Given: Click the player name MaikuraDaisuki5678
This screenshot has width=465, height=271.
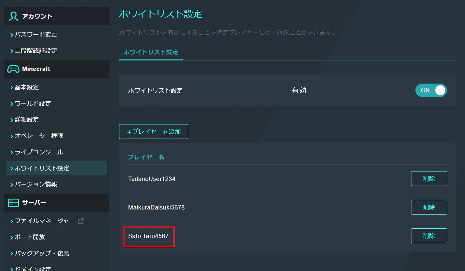Looking at the screenshot, I should pos(156,208).
